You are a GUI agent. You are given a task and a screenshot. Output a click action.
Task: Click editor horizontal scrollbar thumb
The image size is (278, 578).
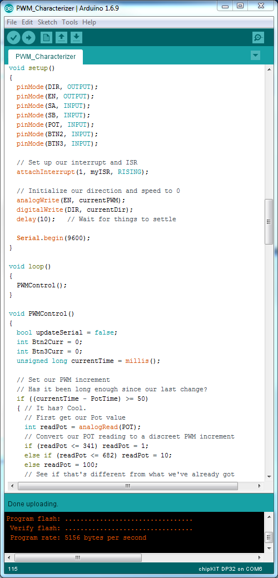pos(127,486)
